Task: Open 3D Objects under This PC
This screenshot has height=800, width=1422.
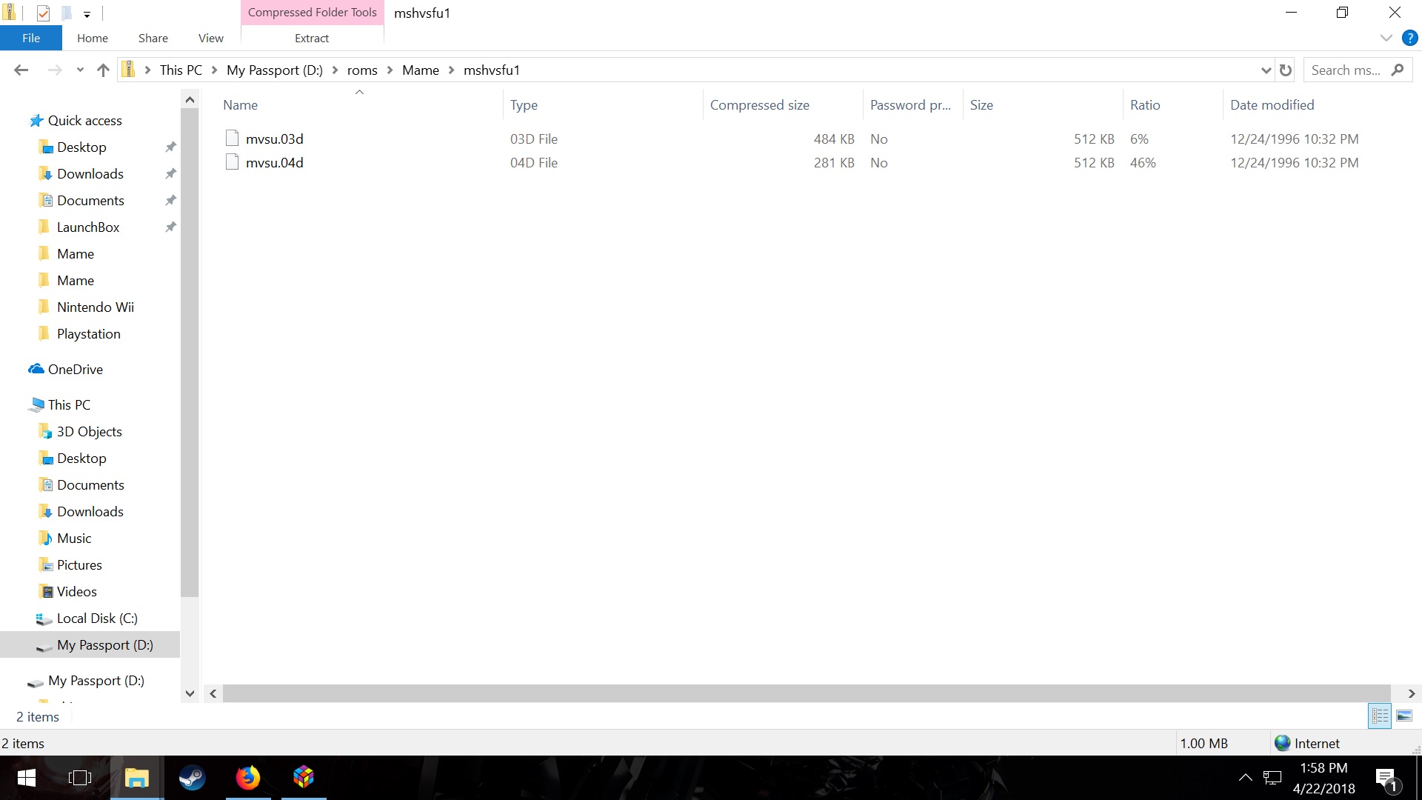Action: coord(89,432)
